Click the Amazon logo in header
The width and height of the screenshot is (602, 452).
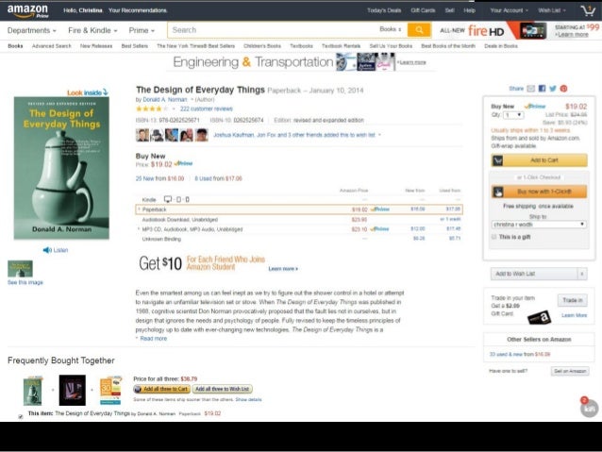click(x=27, y=11)
